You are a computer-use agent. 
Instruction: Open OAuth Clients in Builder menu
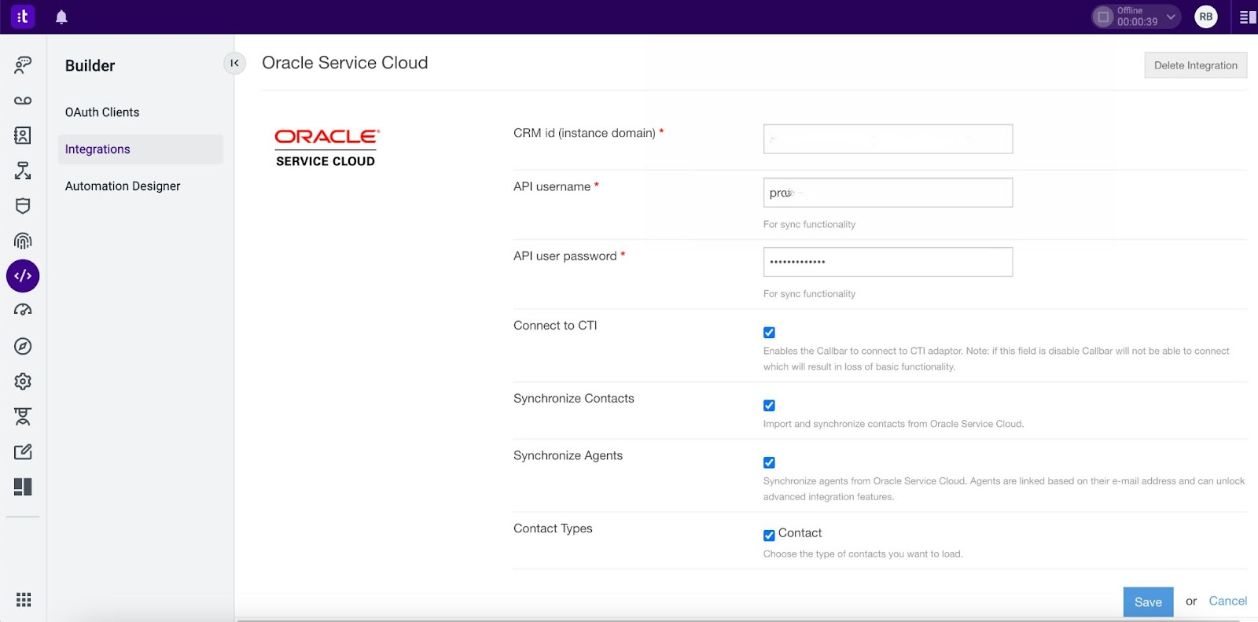(x=102, y=112)
